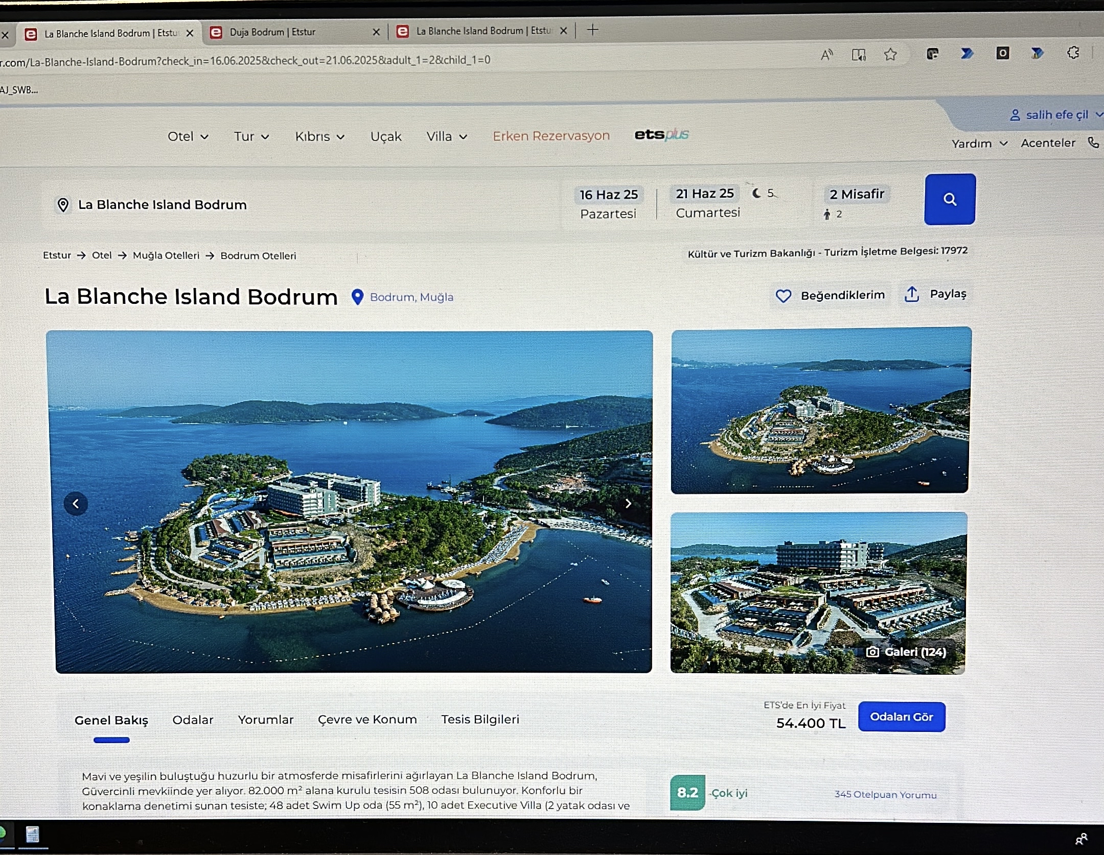1104x855 pixels.
Task: Click the Odaları Gör button
Action: tap(902, 717)
